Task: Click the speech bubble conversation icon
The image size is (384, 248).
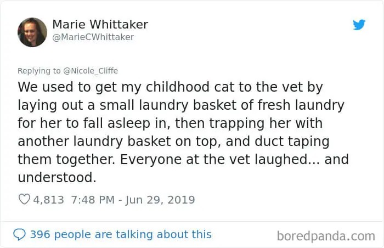Action: point(19,234)
